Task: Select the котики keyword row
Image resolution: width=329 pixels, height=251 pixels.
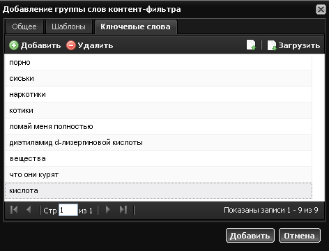Action: point(158,110)
